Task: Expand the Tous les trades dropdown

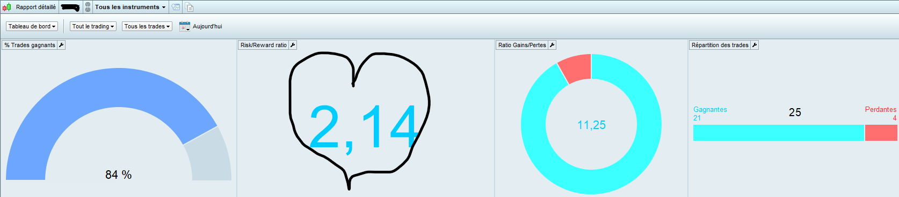Action: (x=147, y=26)
